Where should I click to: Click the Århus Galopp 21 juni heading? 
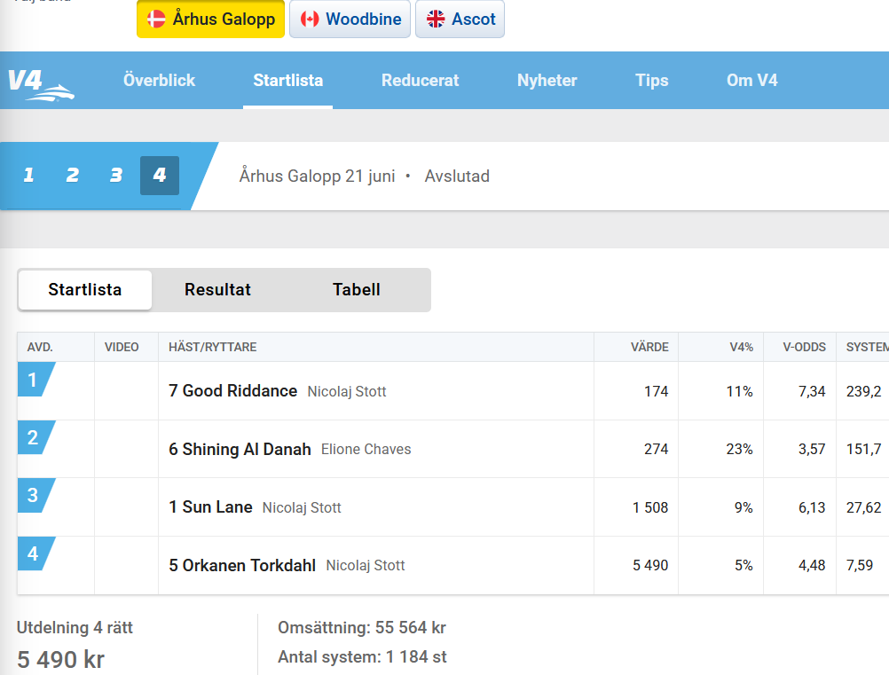(317, 177)
